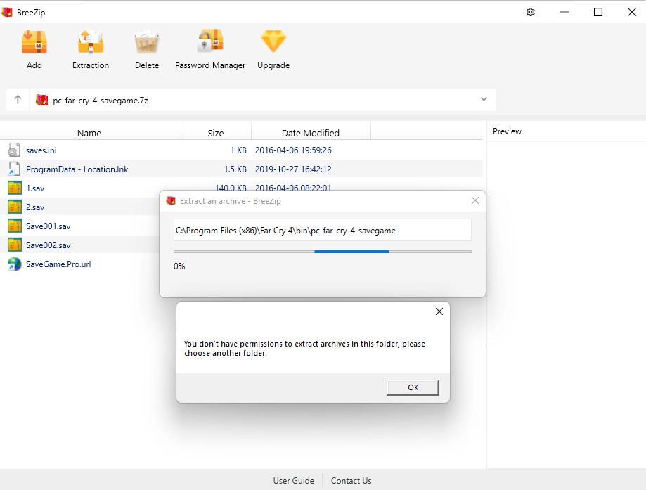This screenshot has height=490, width=646.
Task: Select the Save002.sav file name
Action: pos(49,245)
